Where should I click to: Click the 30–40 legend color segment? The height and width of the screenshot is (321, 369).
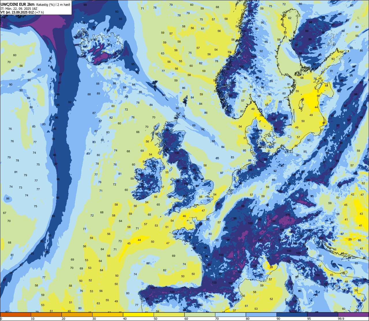(x=108, y=315)
